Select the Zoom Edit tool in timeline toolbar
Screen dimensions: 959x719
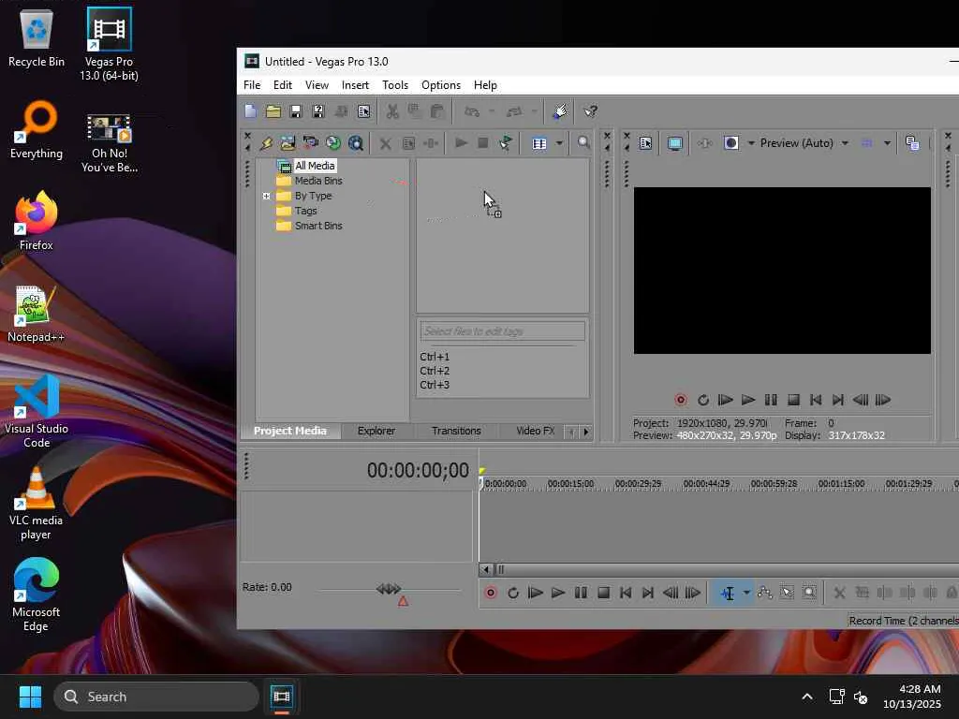click(810, 593)
